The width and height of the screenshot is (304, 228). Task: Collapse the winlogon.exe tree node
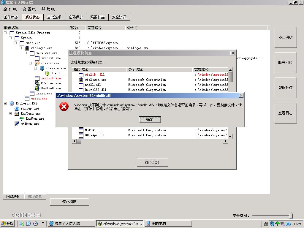(x=20, y=48)
